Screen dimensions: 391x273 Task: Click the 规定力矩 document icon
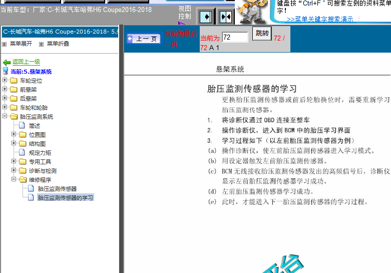point(22,152)
